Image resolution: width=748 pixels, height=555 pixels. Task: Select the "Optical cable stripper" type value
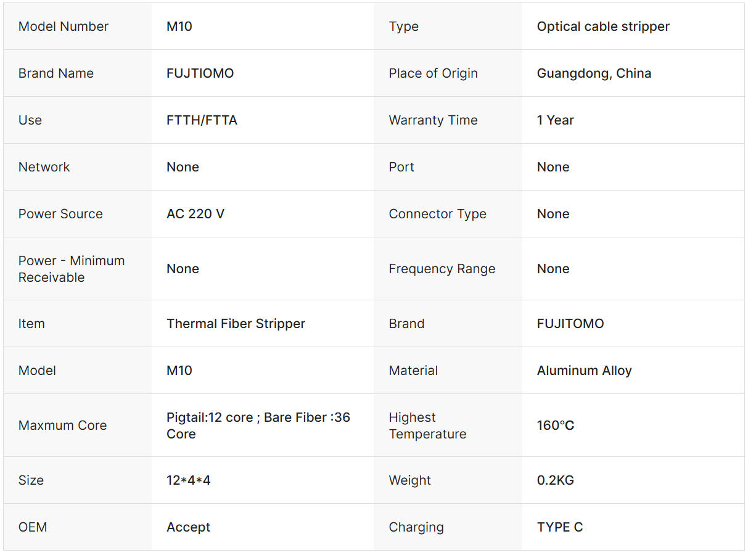coord(603,27)
